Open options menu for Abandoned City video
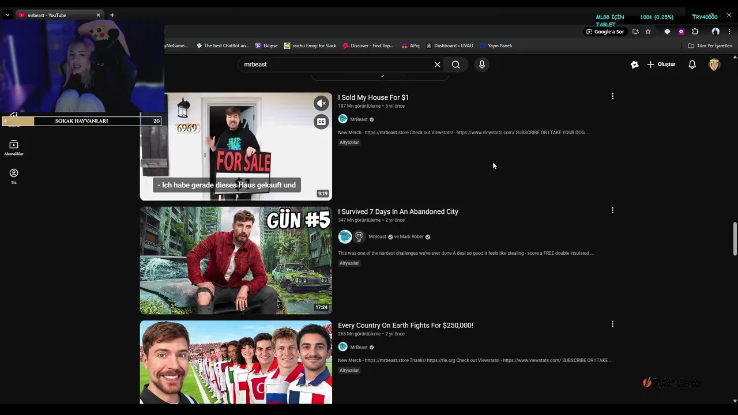The image size is (738, 415). 612,210
